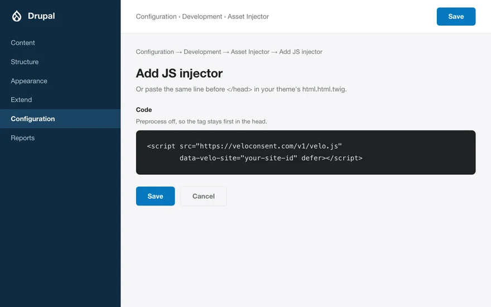Click Asset Injector in the top header breadcrumb
491x307 pixels.
248,17
